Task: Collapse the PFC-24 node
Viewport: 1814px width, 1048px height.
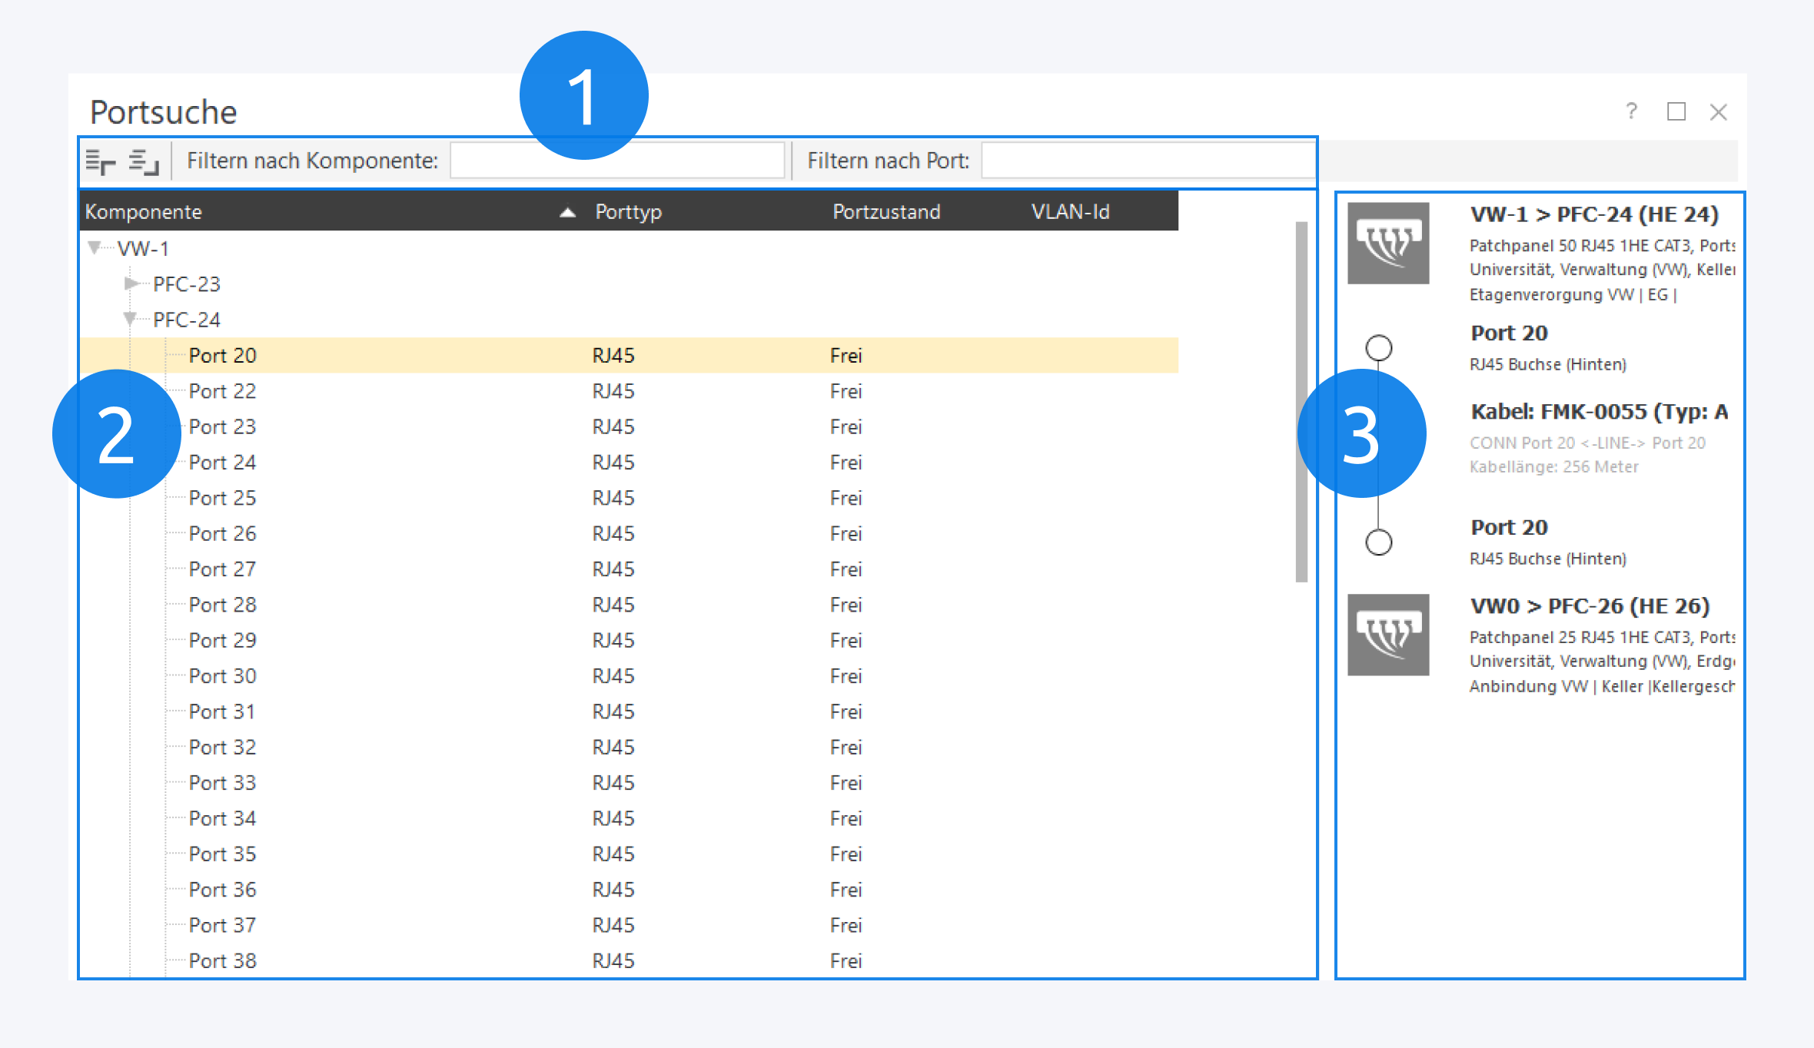Action: coord(130,319)
